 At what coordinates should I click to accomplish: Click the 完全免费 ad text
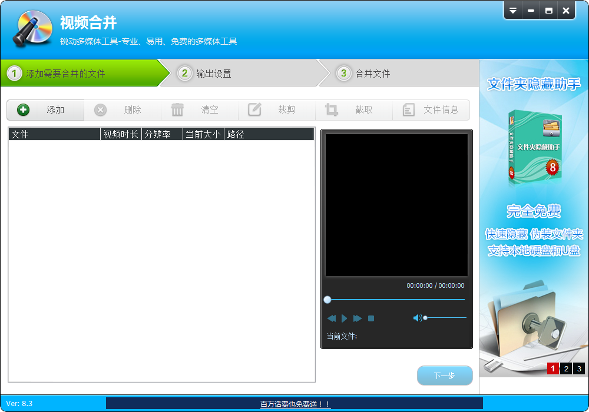(534, 211)
